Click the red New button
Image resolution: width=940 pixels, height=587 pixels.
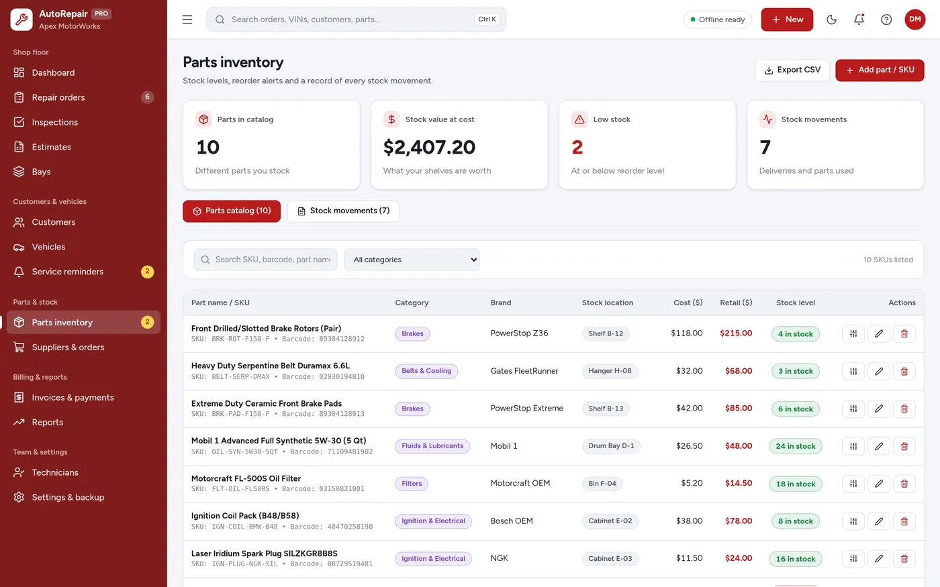tap(787, 19)
